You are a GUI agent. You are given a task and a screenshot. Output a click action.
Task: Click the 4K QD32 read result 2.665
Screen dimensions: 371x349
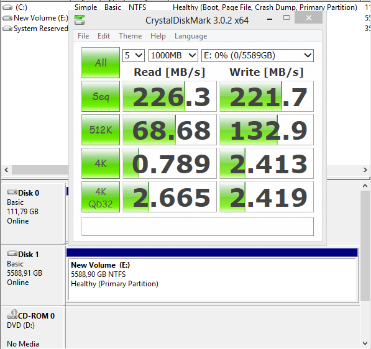click(170, 197)
